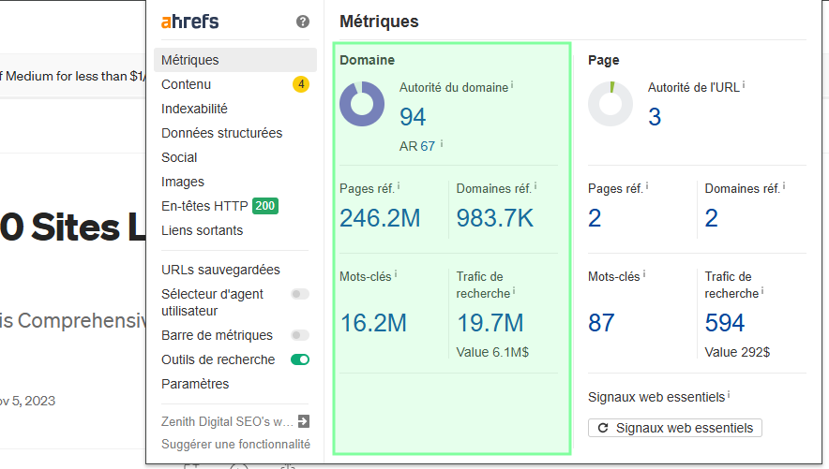This screenshot has width=829, height=469.
Task: Click the URL authority donut chart
Action: pos(610,103)
